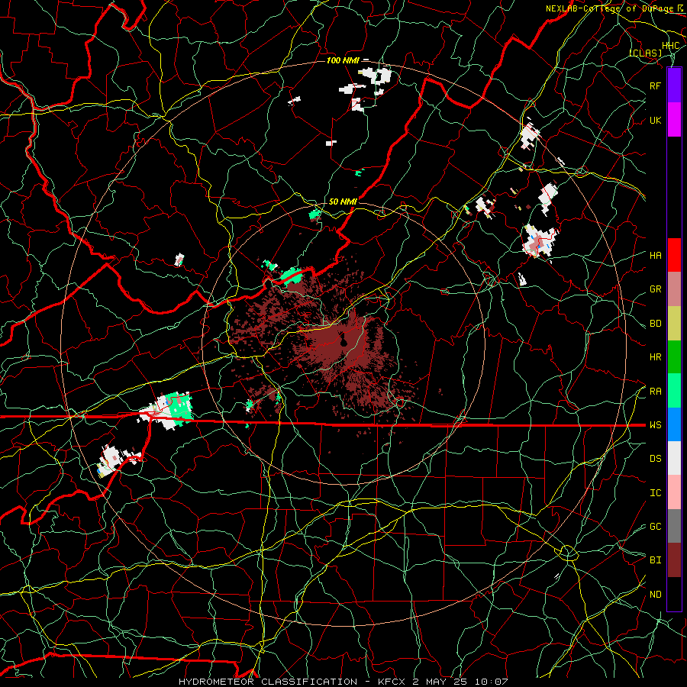Select the white DS legend swatch
Screen dimensions: 687x687
(674, 458)
